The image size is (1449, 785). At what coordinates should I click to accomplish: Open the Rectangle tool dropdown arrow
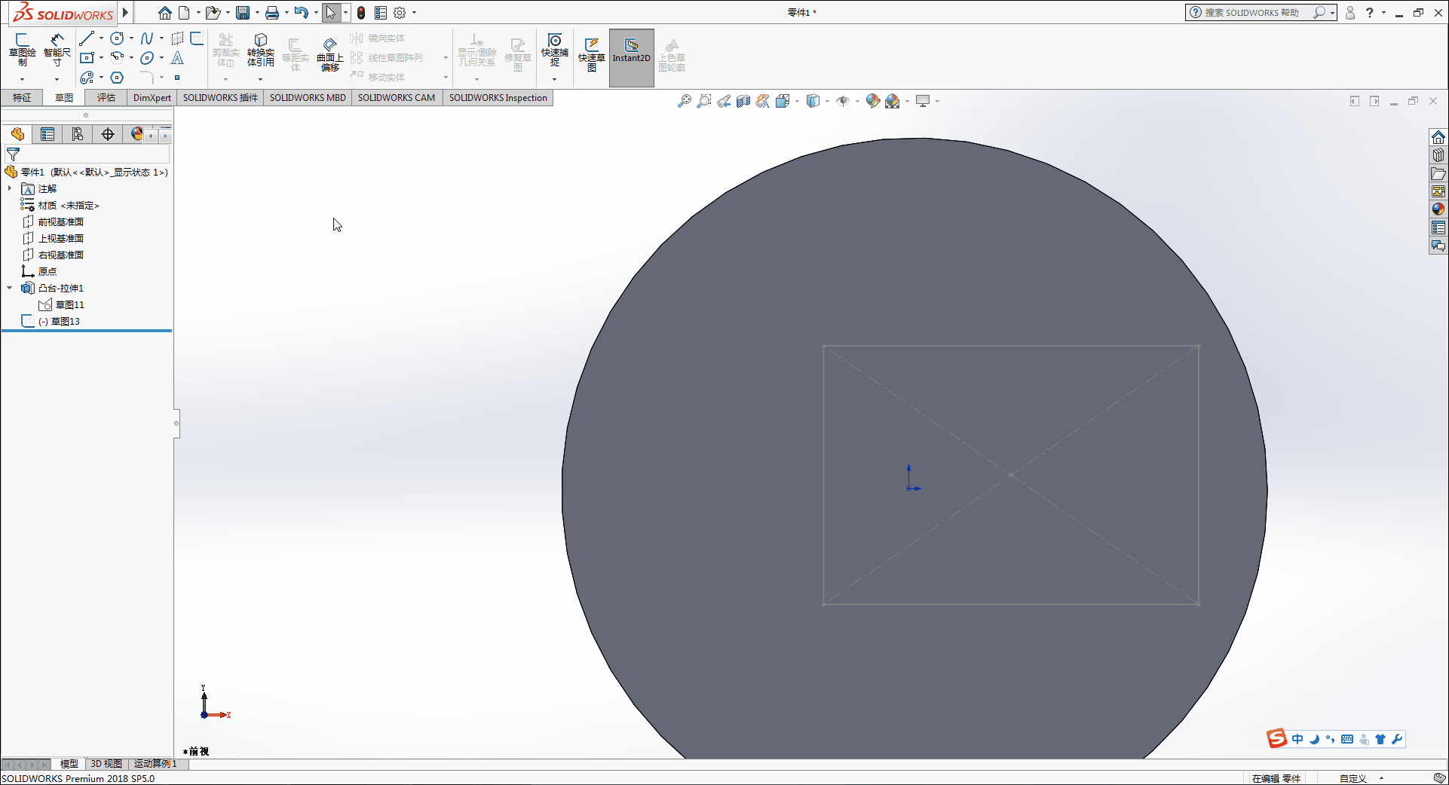(101, 58)
